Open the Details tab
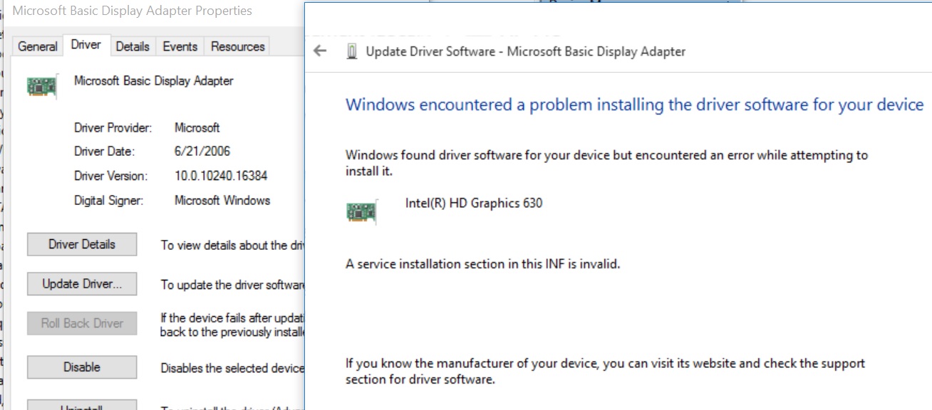The image size is (932, 410). [x=133, y=46]
